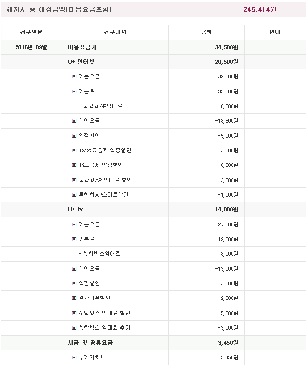
Task: Click the bullet icon next to 부가가치세
Action: coord(74,357)
